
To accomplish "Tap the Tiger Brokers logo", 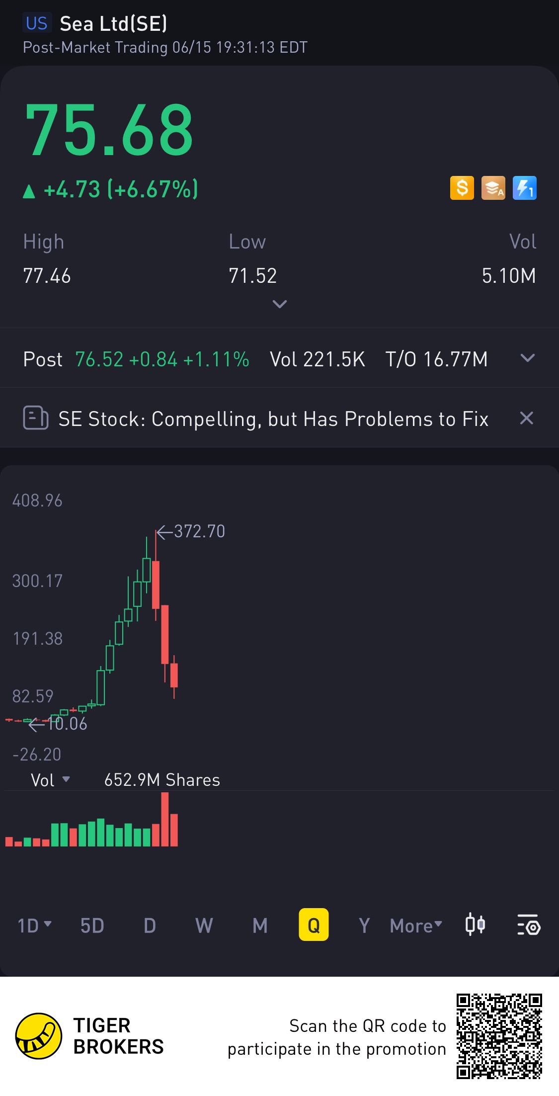I will coord(39,1036).
